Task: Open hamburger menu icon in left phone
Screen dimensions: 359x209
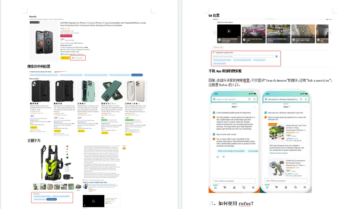Action: pyautogui.click(x=253, y=187)
